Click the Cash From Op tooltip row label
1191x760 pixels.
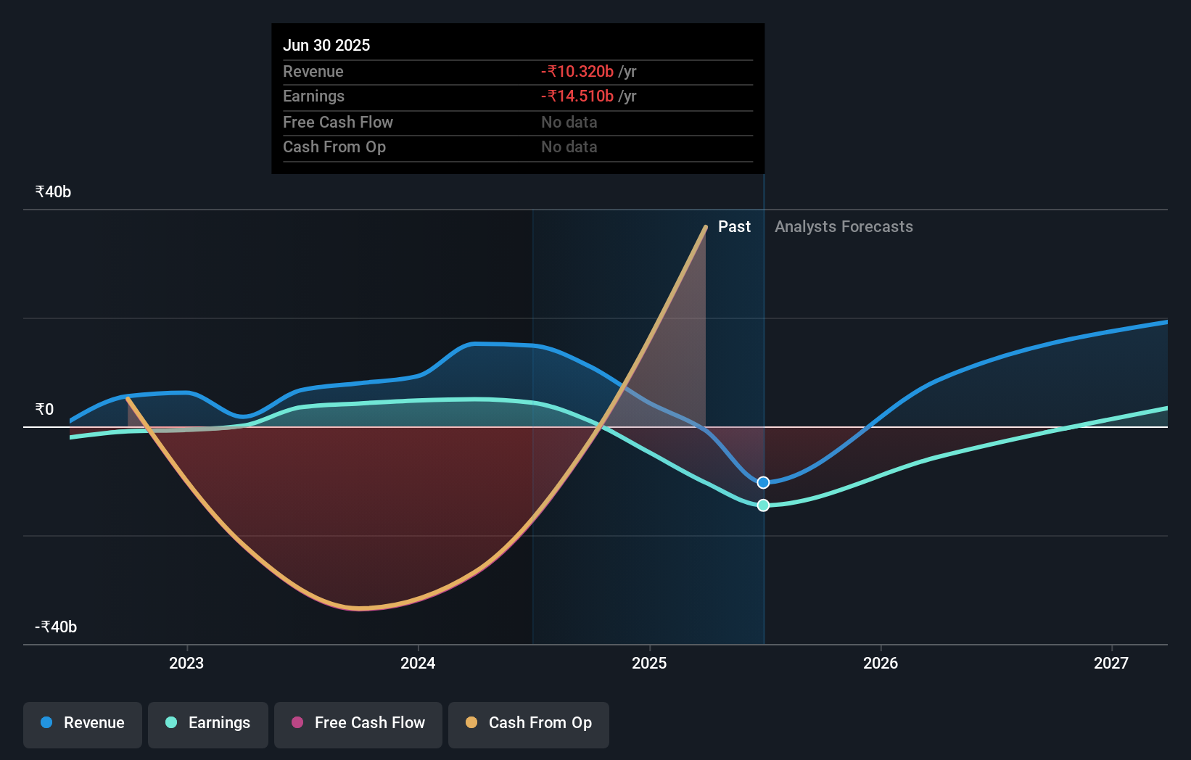(x=334, y=146)
